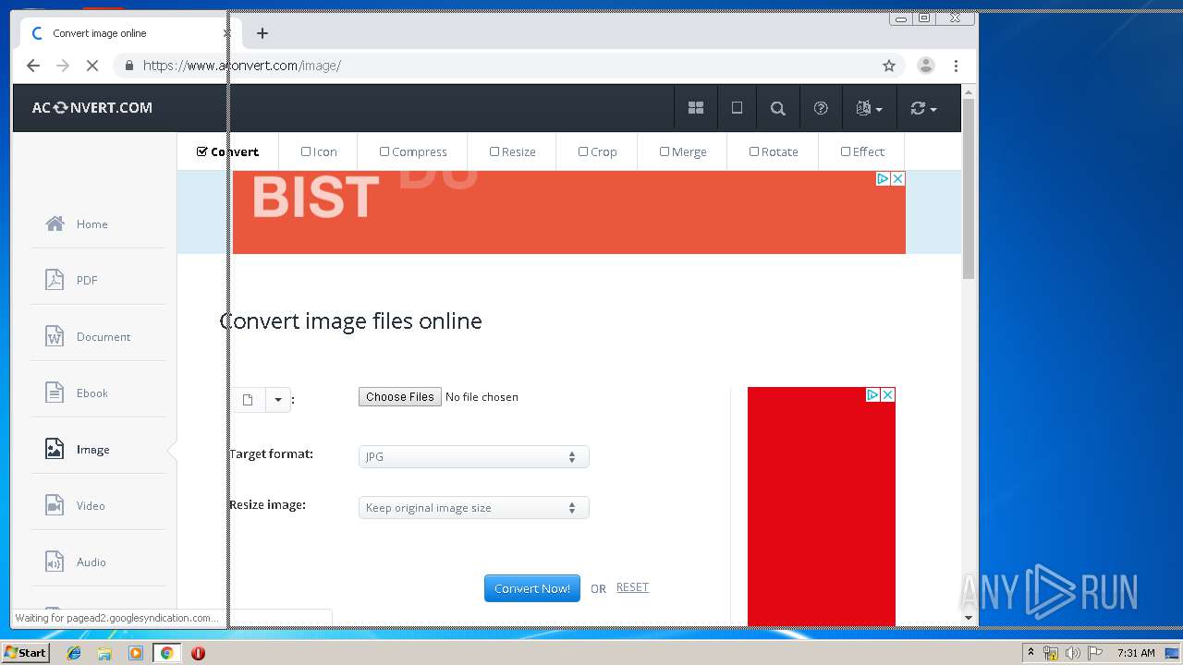Enable the Crop checkbox

pos(583,151)
